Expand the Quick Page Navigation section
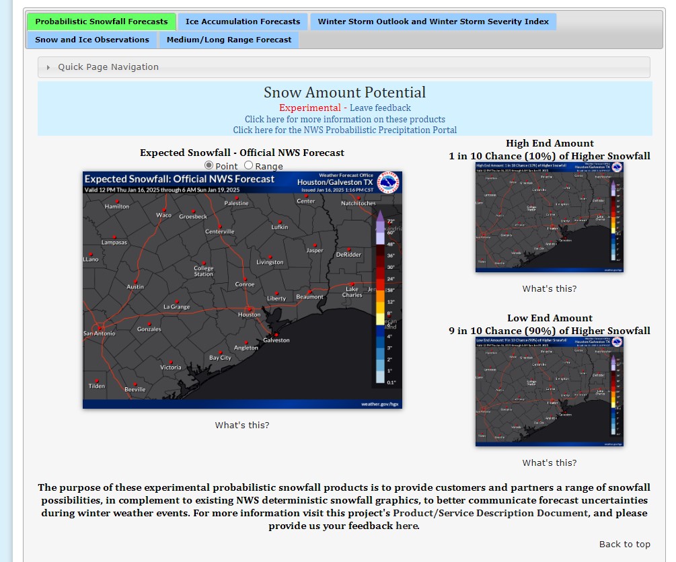The width and height of the screenshot is (676, 562). point(108,67)
